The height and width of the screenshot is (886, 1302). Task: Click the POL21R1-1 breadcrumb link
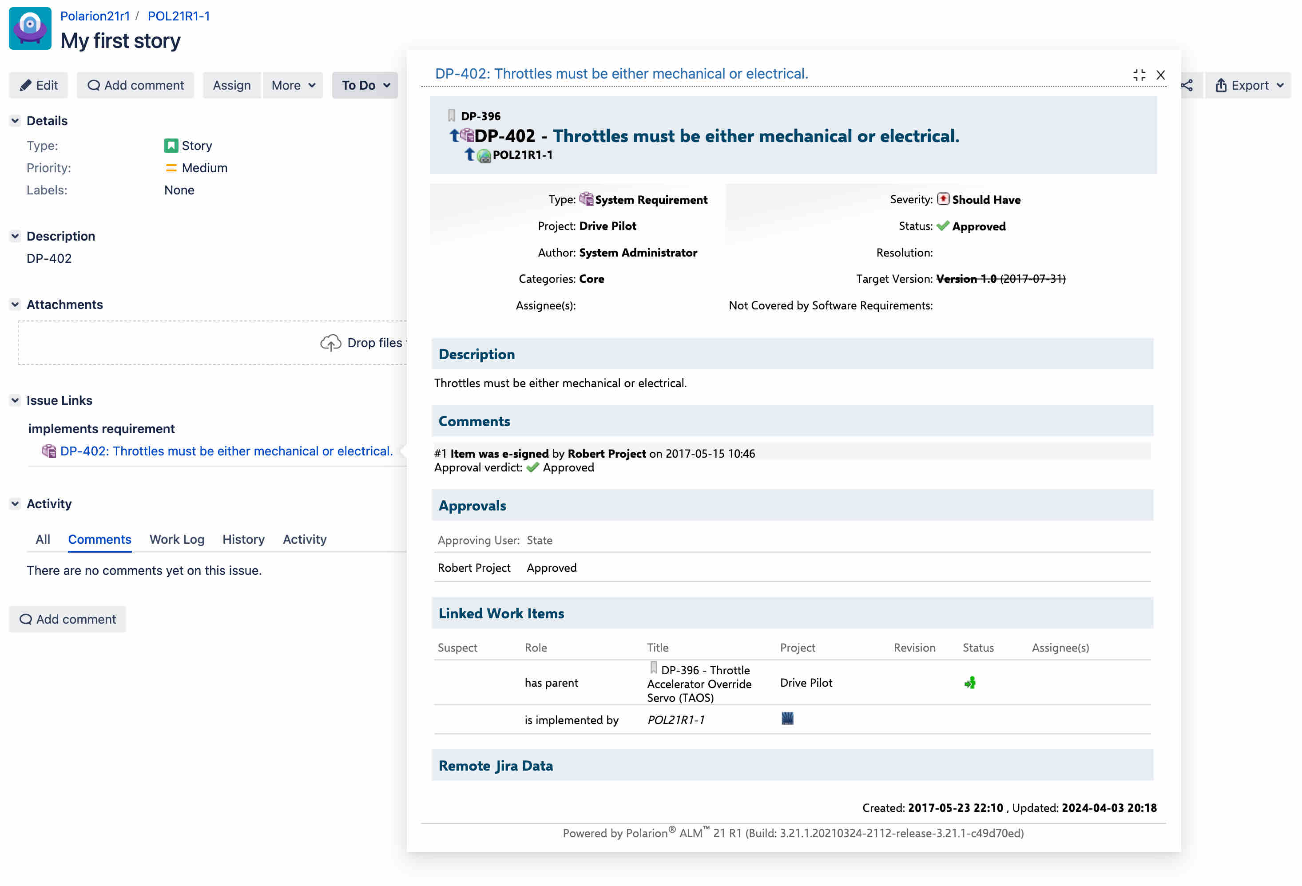coord(179,16)
